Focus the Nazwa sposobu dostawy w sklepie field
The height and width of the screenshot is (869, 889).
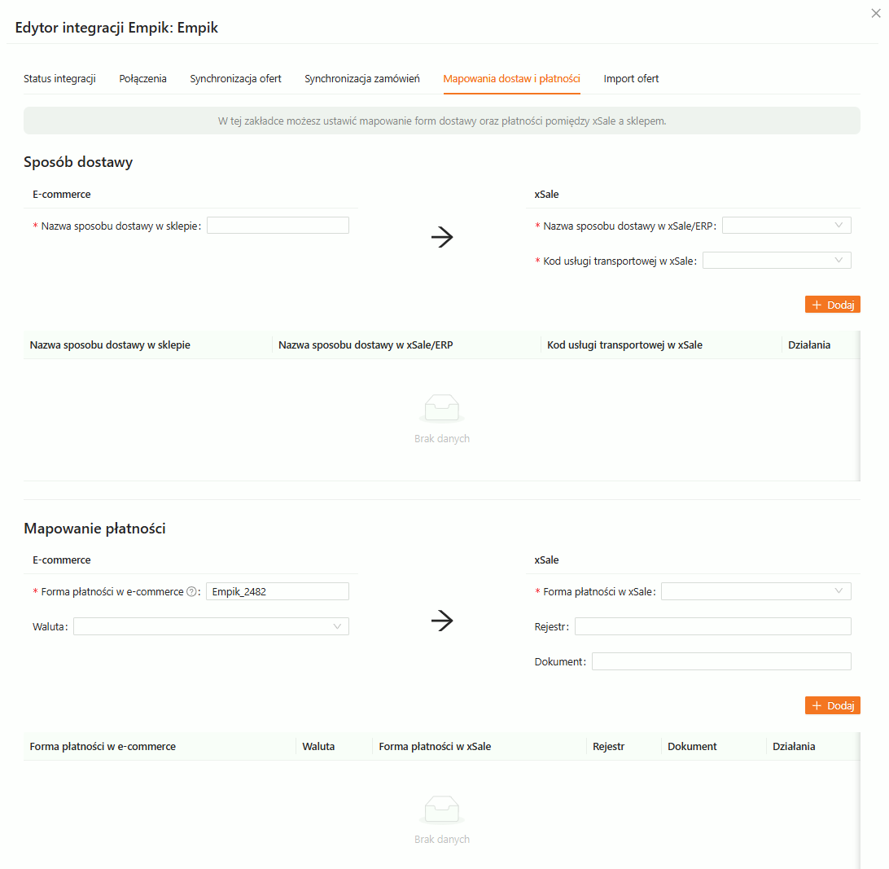(x=278, y=226)
